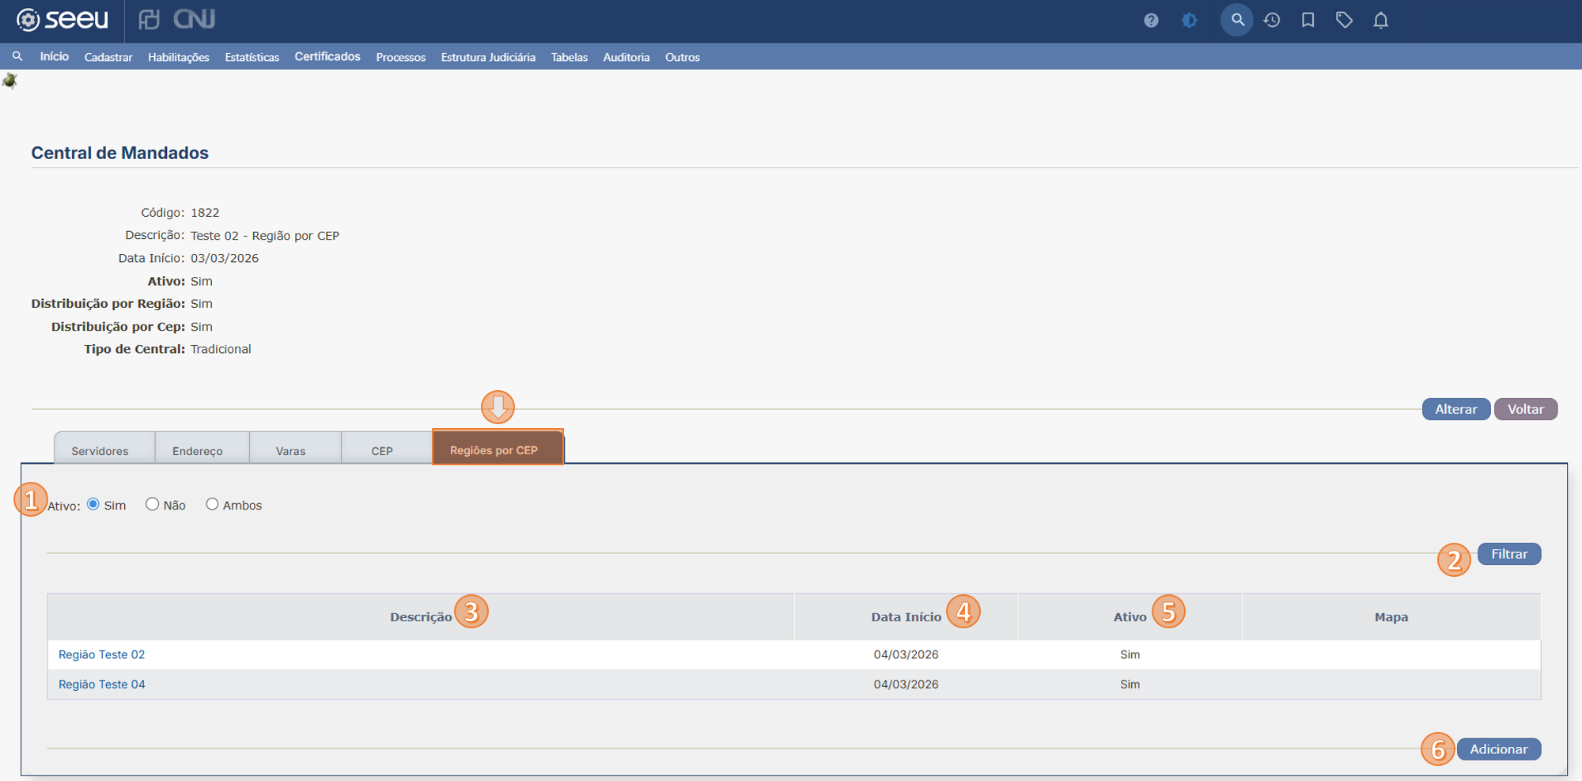Open the tag labels icon
The image size is (1582, 781).
(x=1344, y=21)
